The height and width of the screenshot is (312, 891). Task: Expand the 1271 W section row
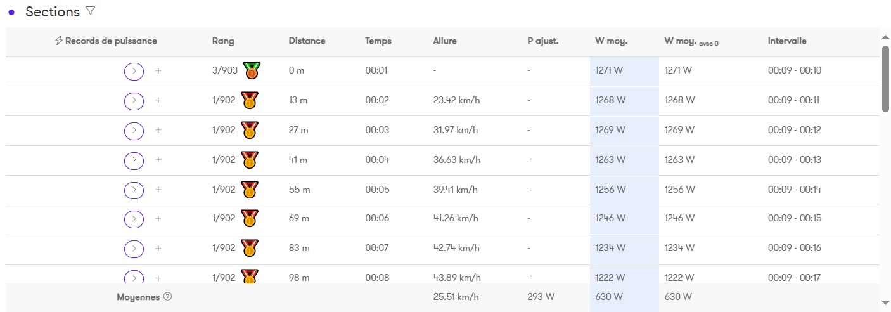(x=134, y=71)
